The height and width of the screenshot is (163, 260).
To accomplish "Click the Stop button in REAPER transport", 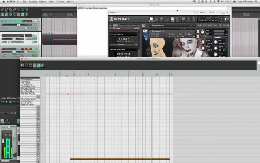I will [6, 102].
